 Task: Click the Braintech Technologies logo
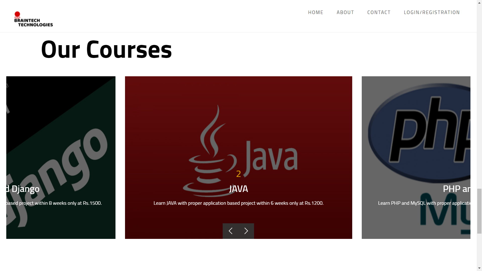33,19
